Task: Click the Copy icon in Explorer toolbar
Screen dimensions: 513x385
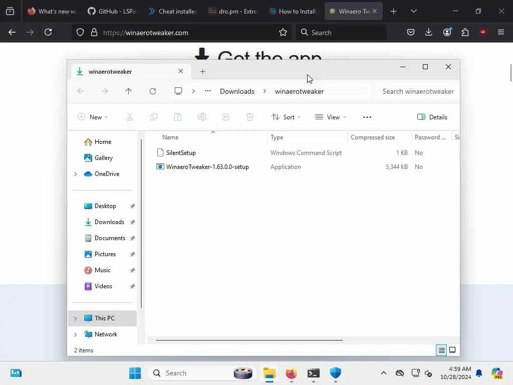Action: (x=154, y=117)
